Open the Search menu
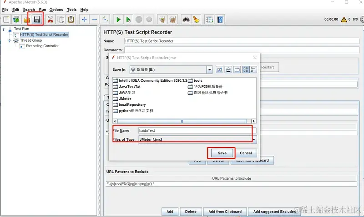This screenshot has height=217, width=364. click(x=29, y=10)
